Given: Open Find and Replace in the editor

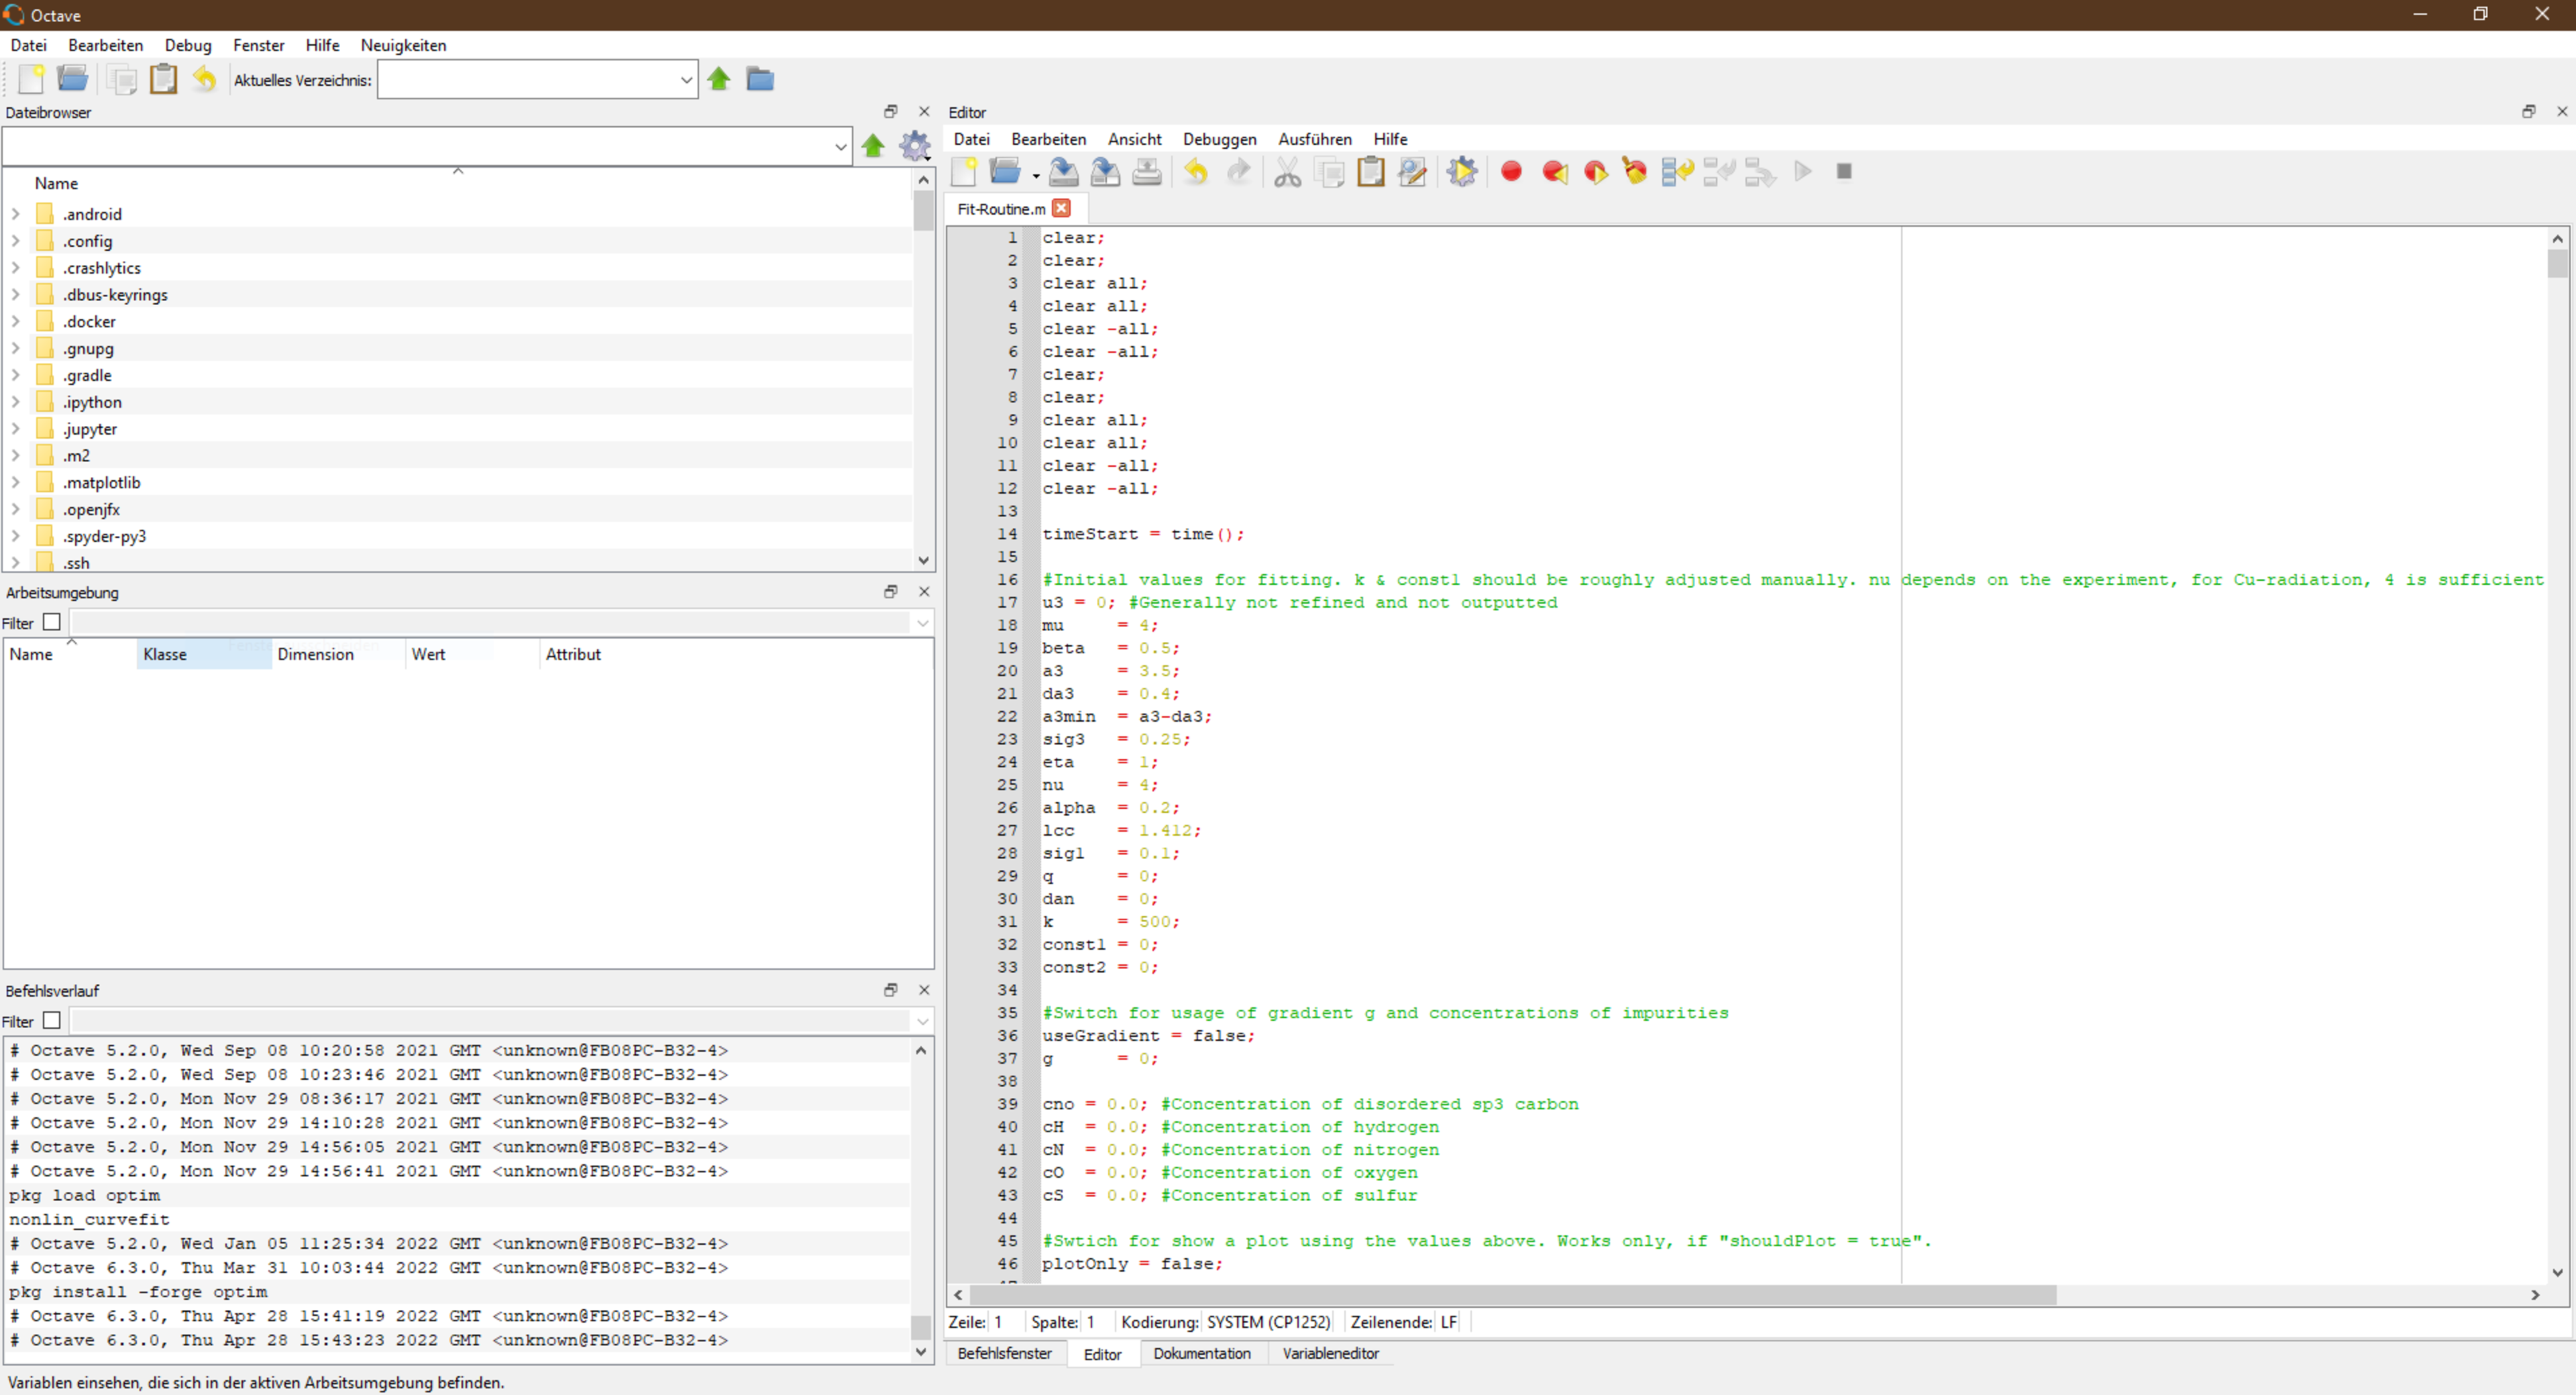Looking at the screenshot, I should pos(1412,172).
